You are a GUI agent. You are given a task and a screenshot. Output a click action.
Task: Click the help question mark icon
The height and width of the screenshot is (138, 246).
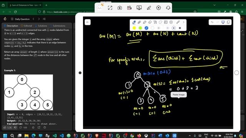(x=45, y=127)
